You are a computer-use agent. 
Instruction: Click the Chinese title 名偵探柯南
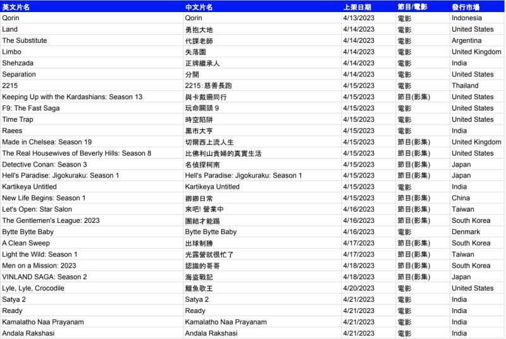(202, 165)
